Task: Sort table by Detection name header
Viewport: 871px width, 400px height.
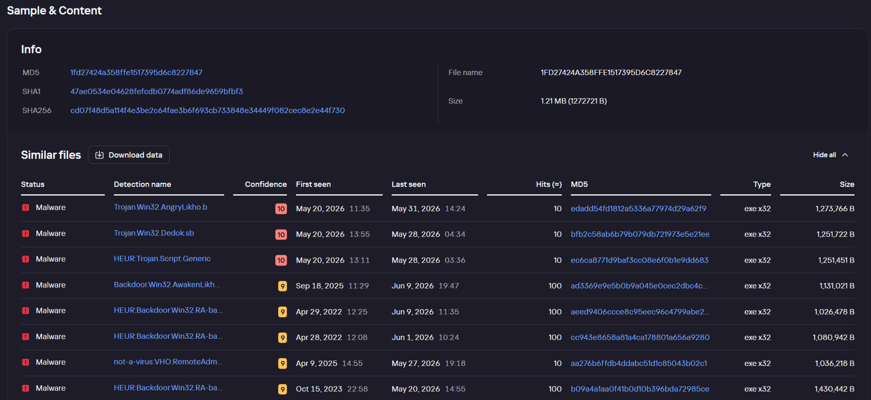Action: coord(142,184)
